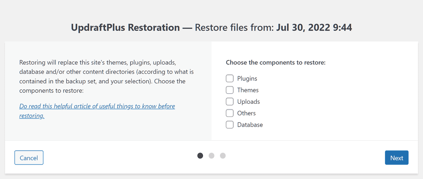Screen dimensions: 423x179
Task: Click the 'Plugins' label text
Action: click(x=247, y=78)
